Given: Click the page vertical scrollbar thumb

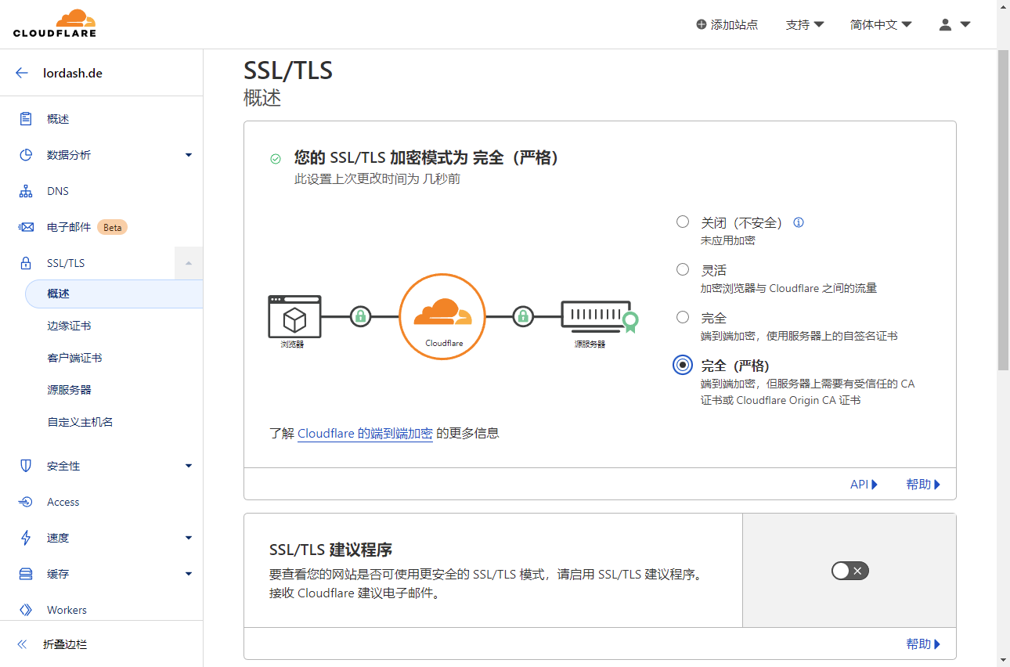Looking at the screenshot, I should tap(1003, 210).
